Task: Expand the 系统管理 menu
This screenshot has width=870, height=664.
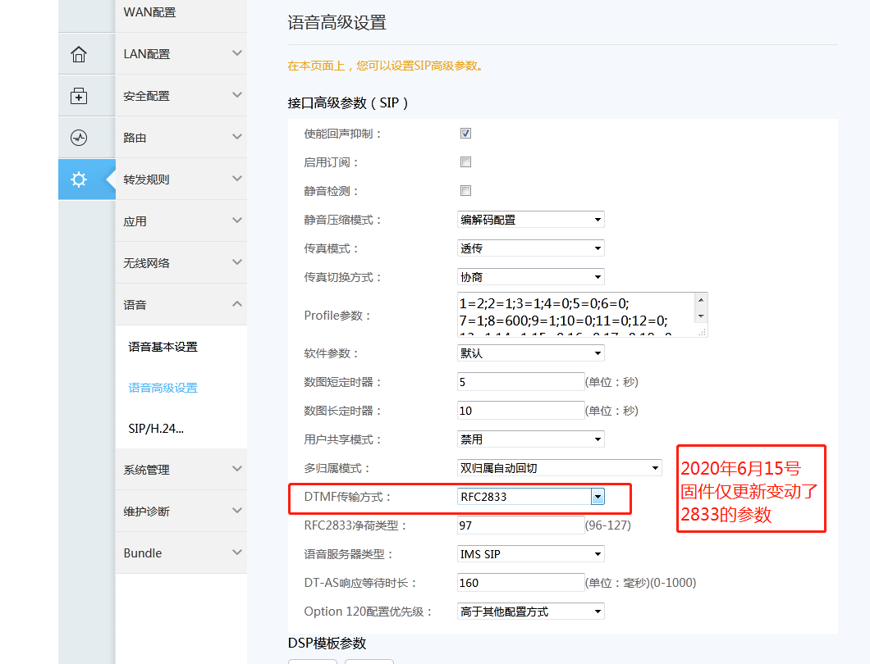Action: point(181,470)
